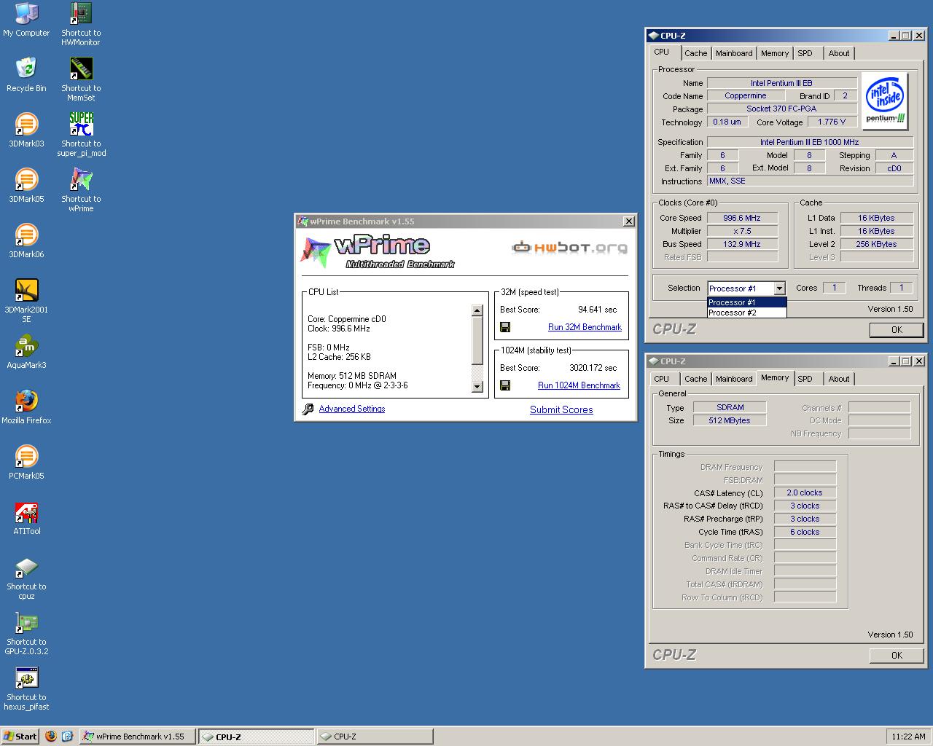Click the Core Voltage value 1.776 V
933x746 pixels.
[x=832, y=122]
